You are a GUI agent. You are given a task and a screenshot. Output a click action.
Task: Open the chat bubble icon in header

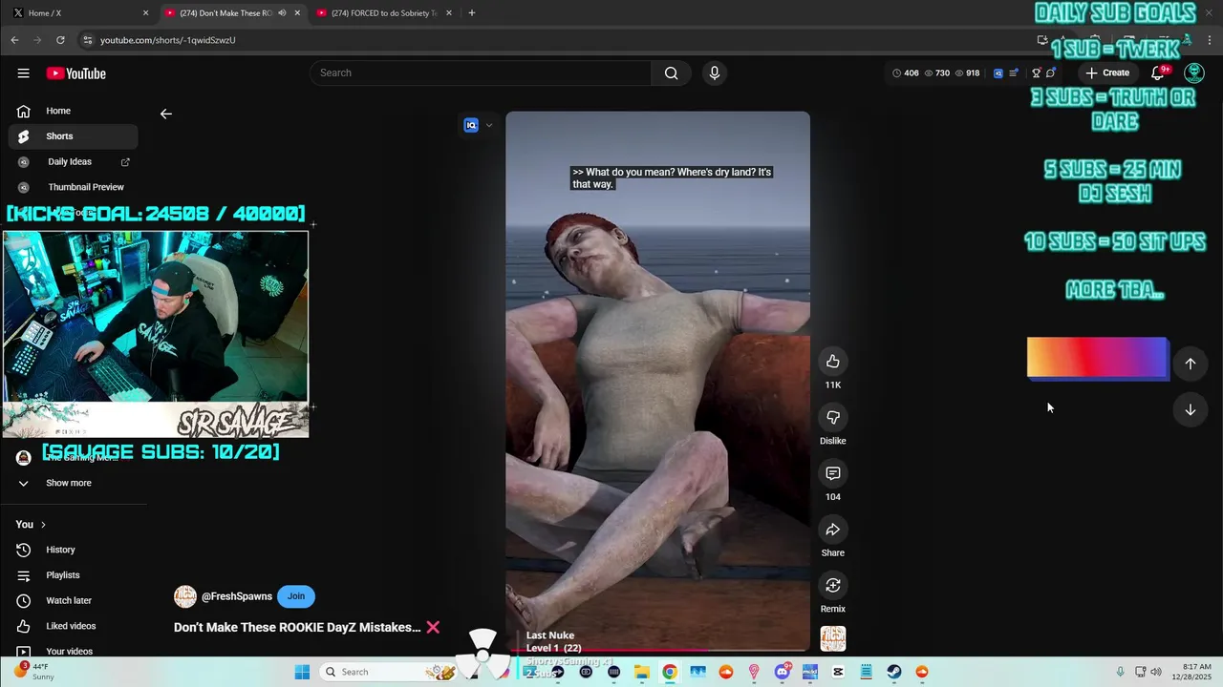point(1050,73)
